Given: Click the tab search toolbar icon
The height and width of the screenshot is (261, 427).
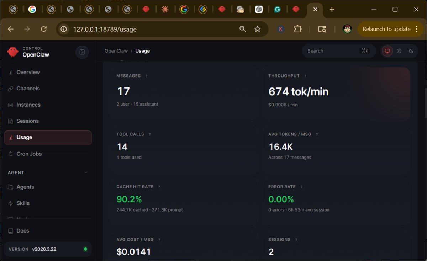Looking at the screenshot, I should pyautogui.click(x=322, y=29).
